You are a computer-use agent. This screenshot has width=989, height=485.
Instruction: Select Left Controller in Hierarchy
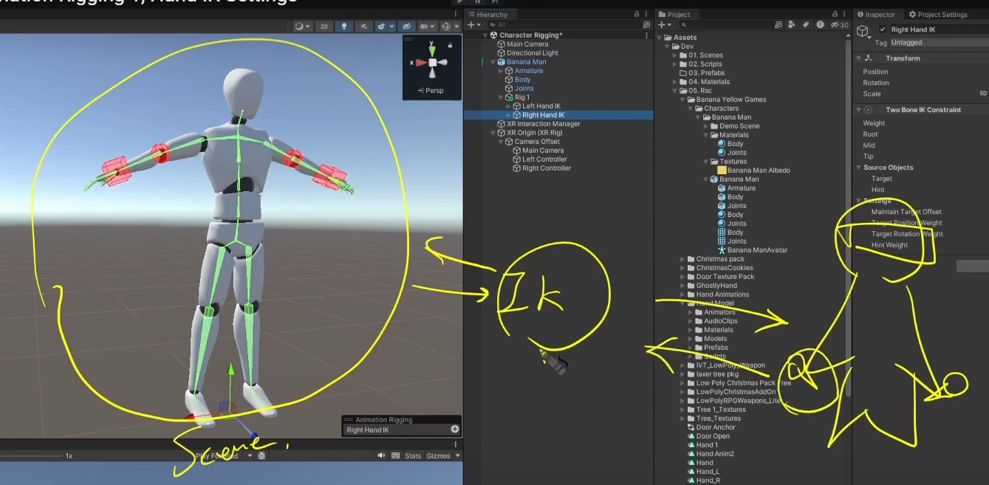point(544,159)
